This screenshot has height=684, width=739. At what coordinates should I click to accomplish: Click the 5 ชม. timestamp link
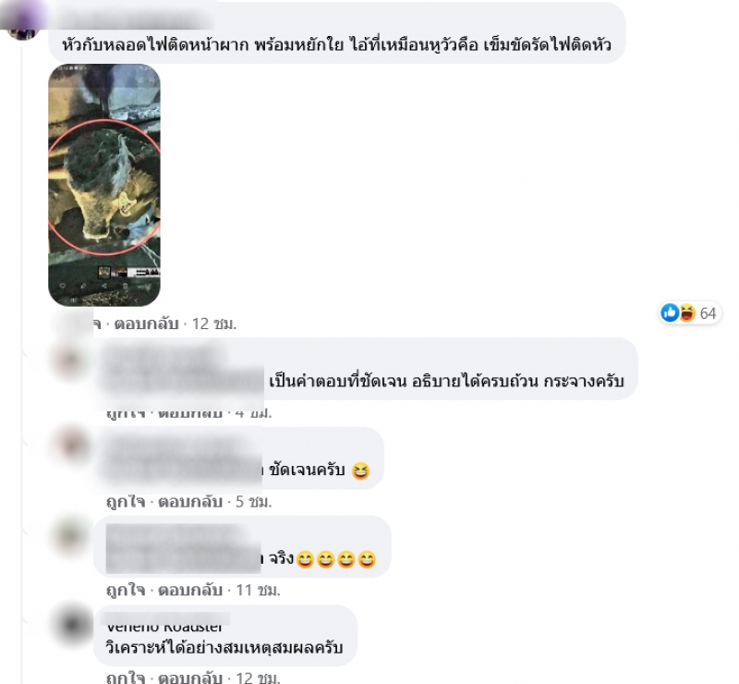pos(253,501)
